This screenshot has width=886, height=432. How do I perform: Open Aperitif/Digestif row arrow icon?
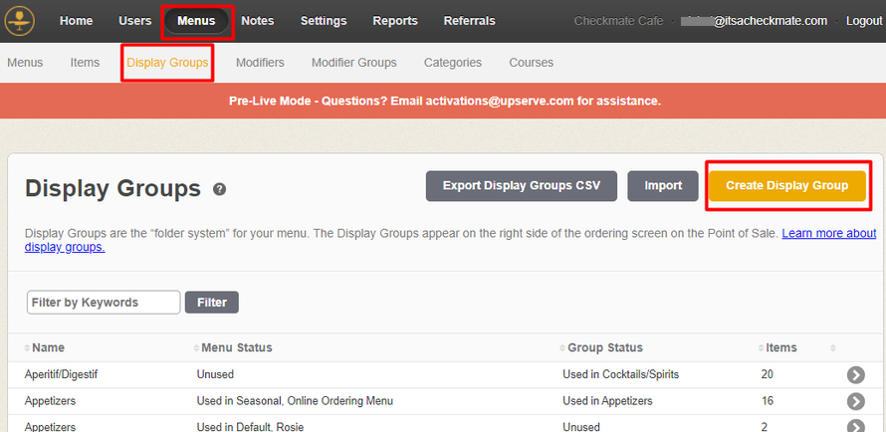(855, 374)
